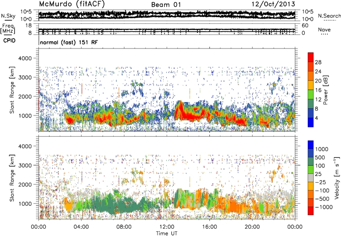Pick the red Velocity segment below -1000
This screenshot has width=341, height=236.
(311, 211)
